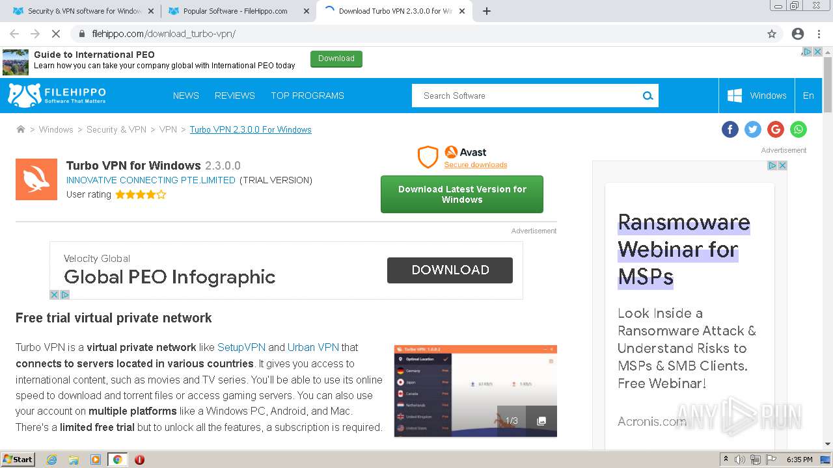This screenshot has width=833, height=468.
Task: Open Opera icon in taskbar
Action: (139, 460)
